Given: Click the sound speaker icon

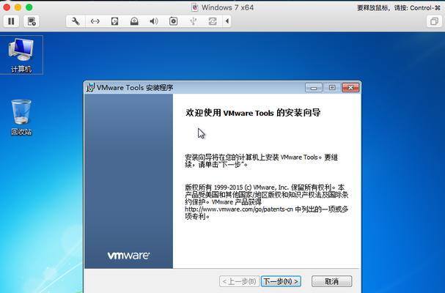Looking at the screenshot, I should [154, 21].
